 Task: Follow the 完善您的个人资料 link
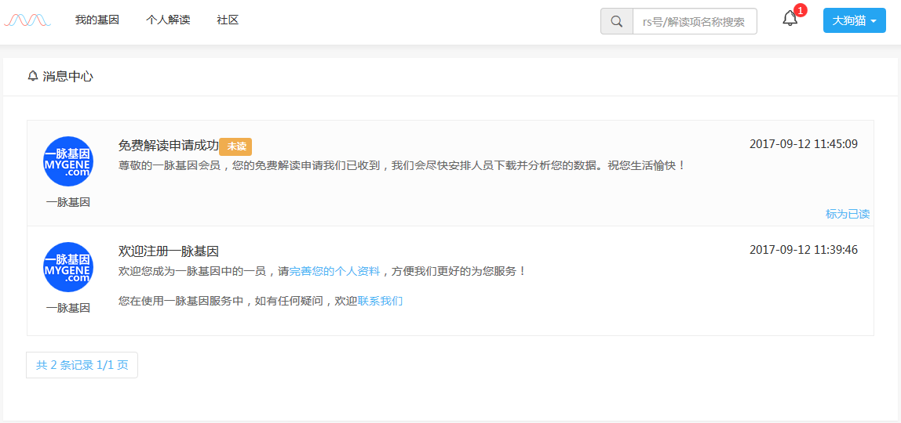pyautogui.click(x=334, y=271)
